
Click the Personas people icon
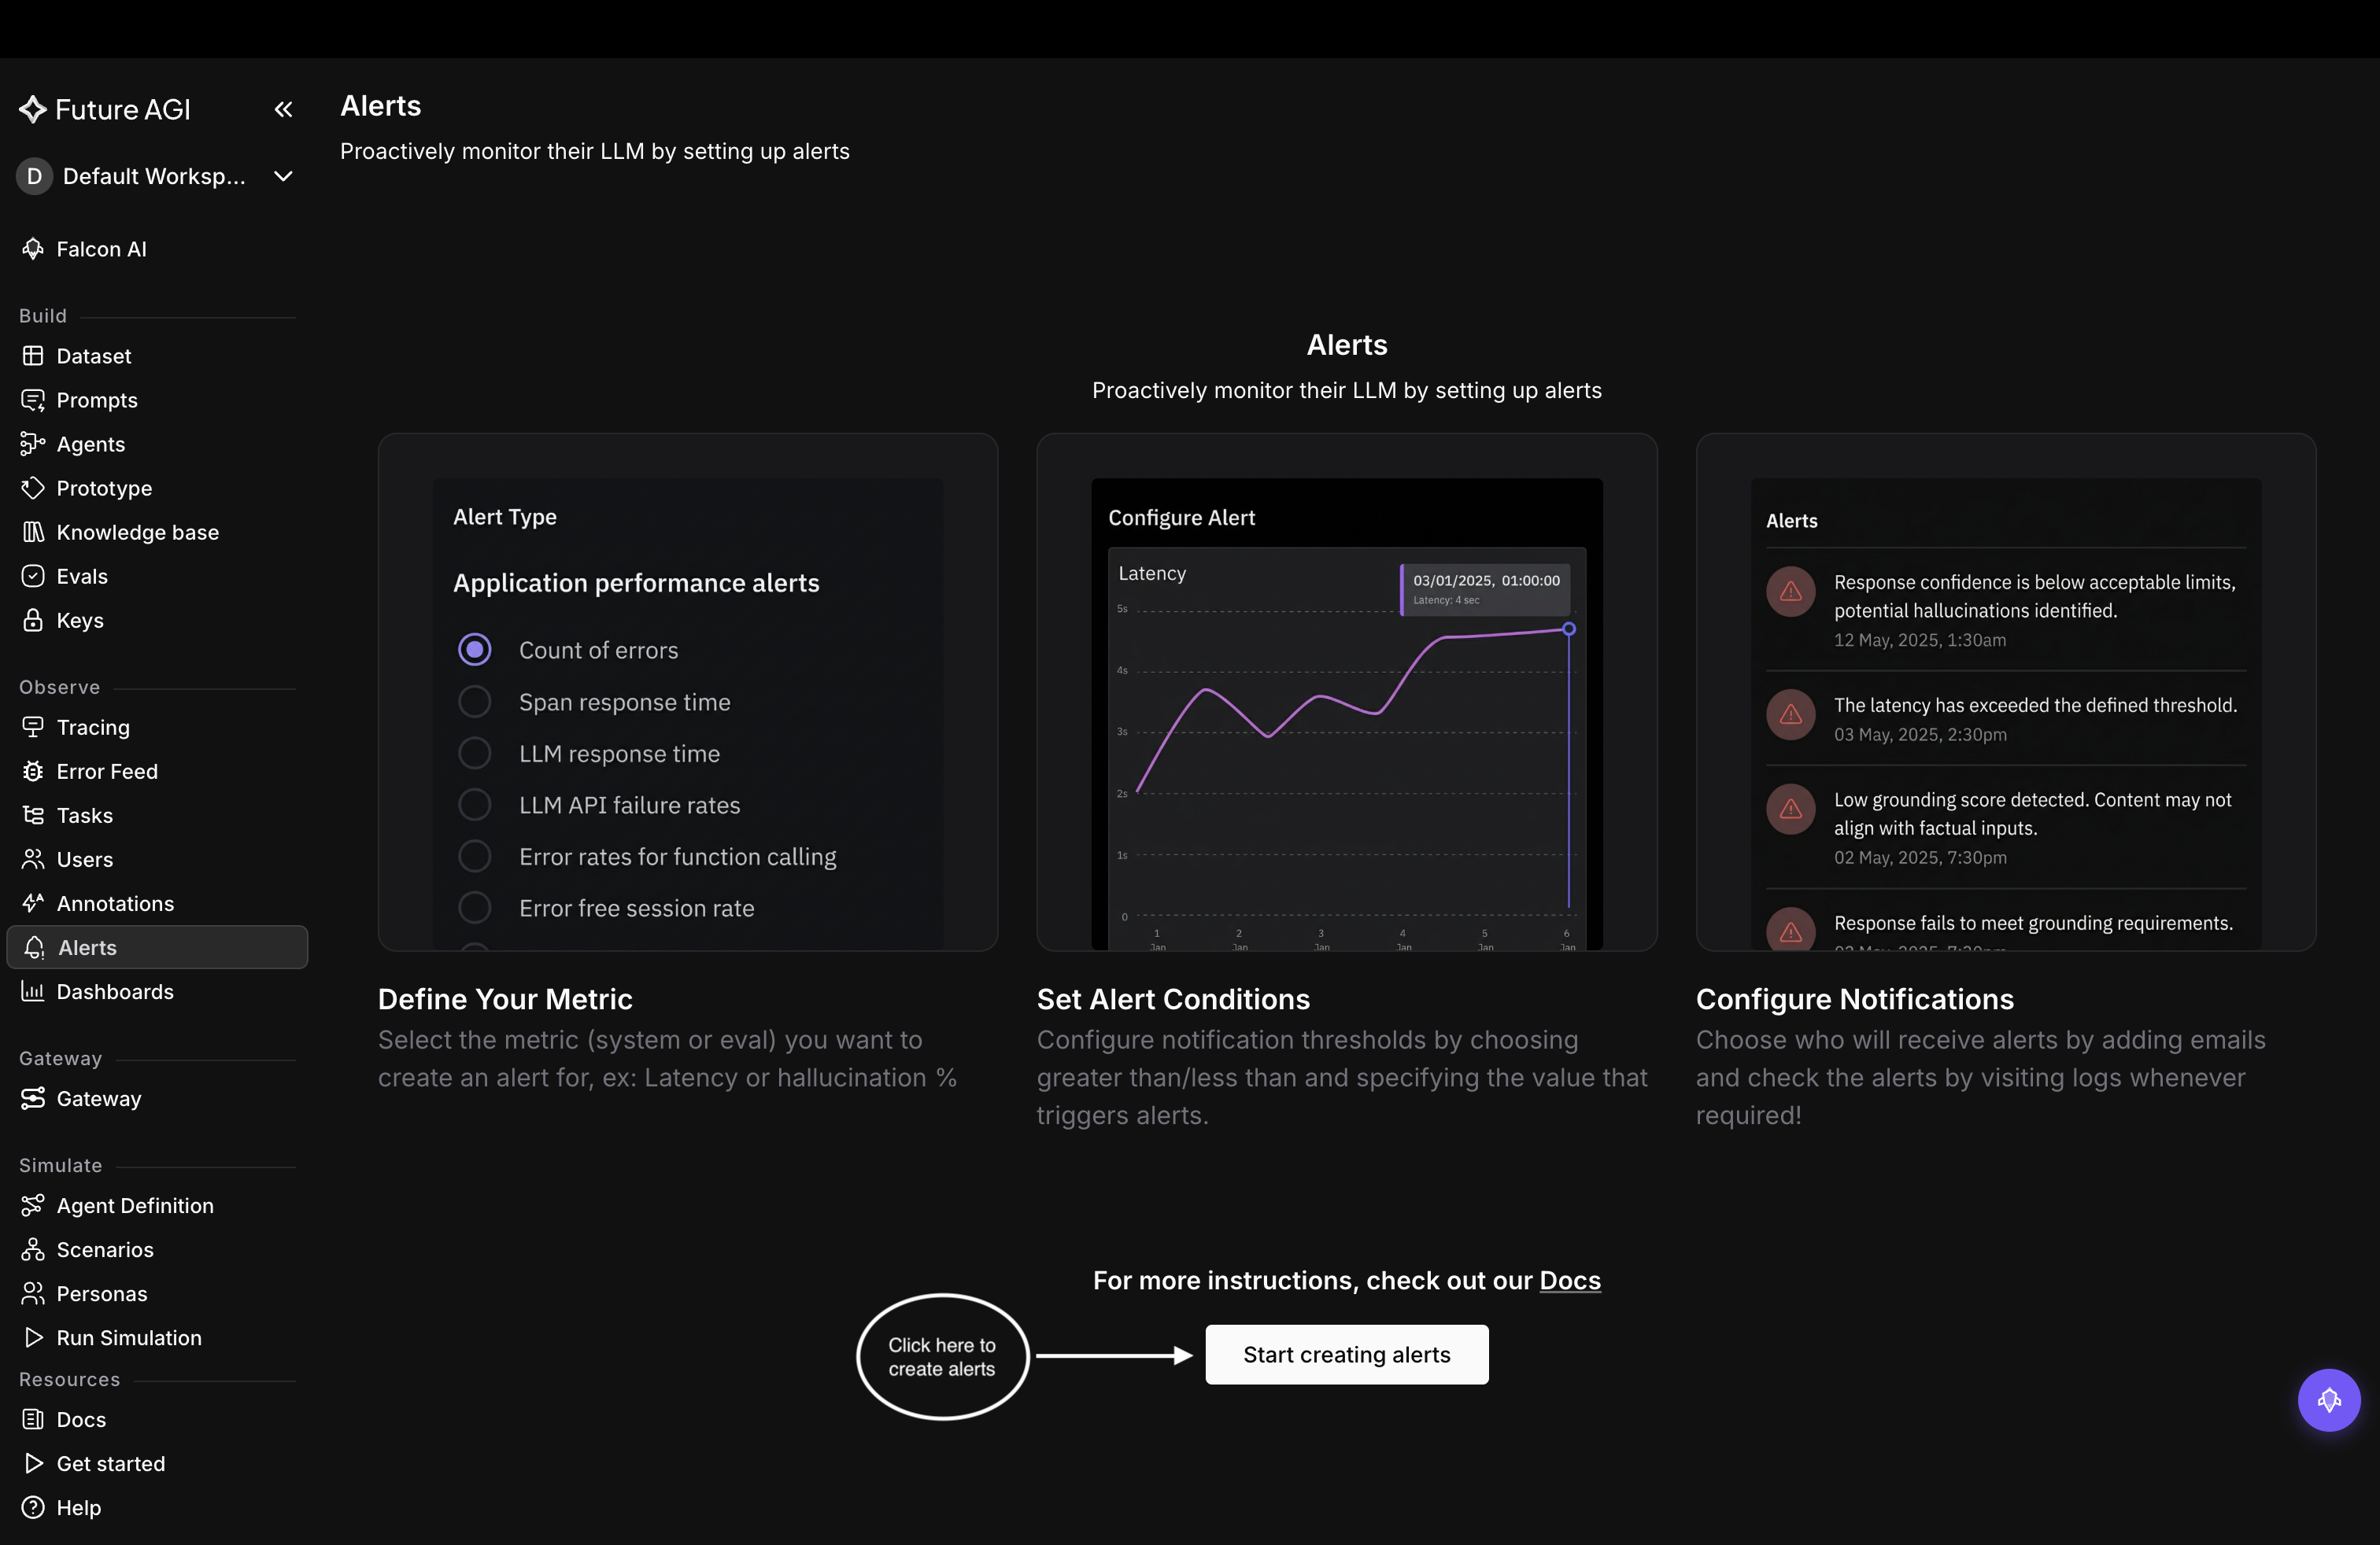pyautogui.click(x=33, y=1292)
